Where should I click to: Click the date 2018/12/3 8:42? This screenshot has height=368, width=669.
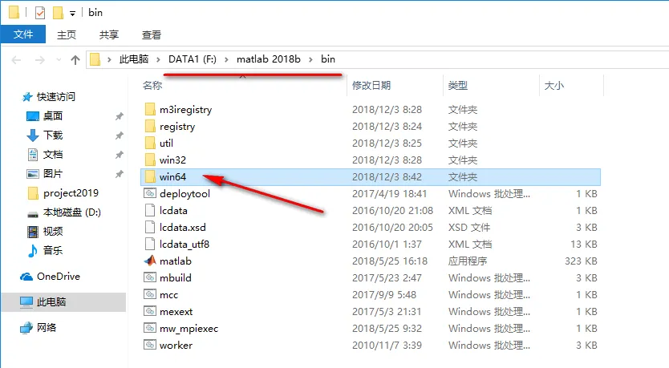387,176
